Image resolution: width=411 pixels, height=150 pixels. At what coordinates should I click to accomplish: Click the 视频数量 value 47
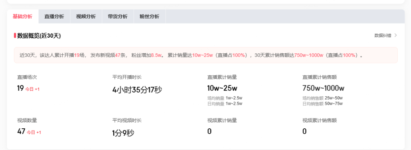(21, 131)
